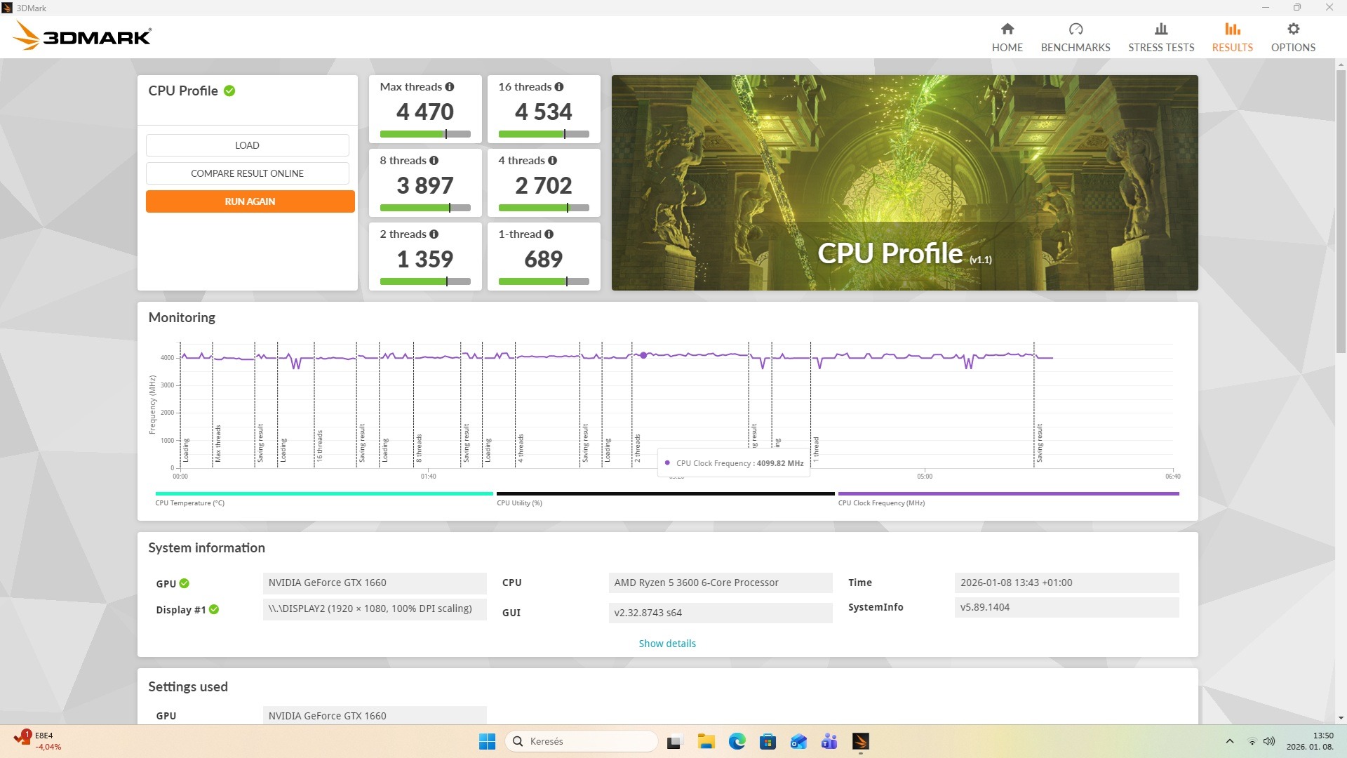Expand hidden system tray icons chevron
This screenshot has width=1347, height=758.
[1229, 741]
